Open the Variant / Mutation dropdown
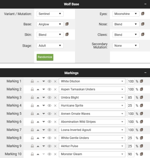The height and width of the screenshot is (158, 150). (x=50, y=14)
